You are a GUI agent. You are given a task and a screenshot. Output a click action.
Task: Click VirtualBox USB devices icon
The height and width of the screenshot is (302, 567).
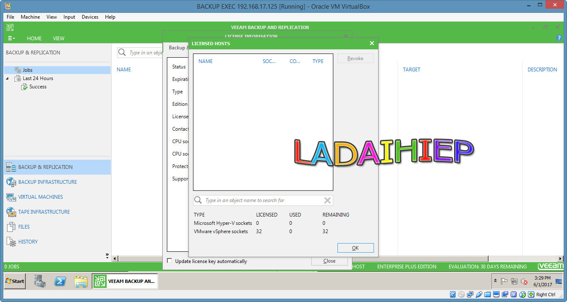click(x=479, y=295)
